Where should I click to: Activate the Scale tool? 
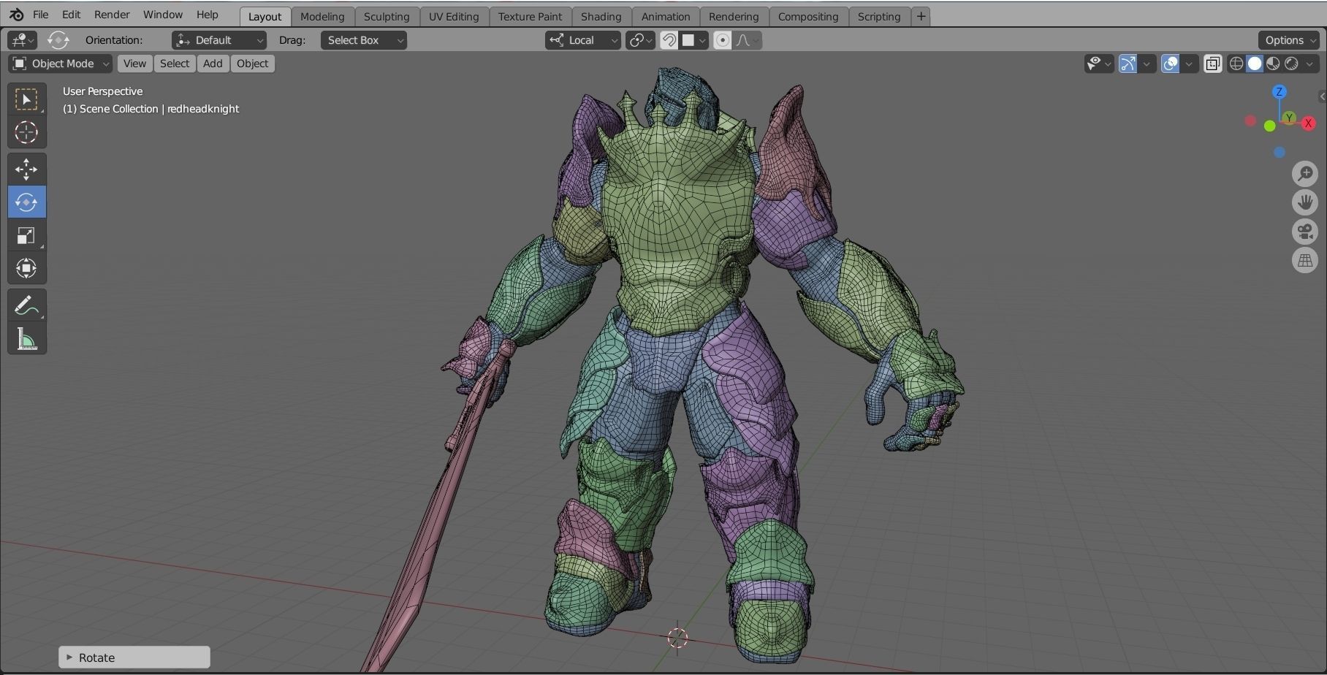point(27,235)
